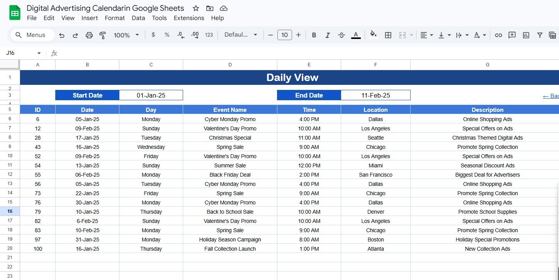Viewport: 559px width, 280px height.
Task: Increase decimal places
Action: (195, 35)
